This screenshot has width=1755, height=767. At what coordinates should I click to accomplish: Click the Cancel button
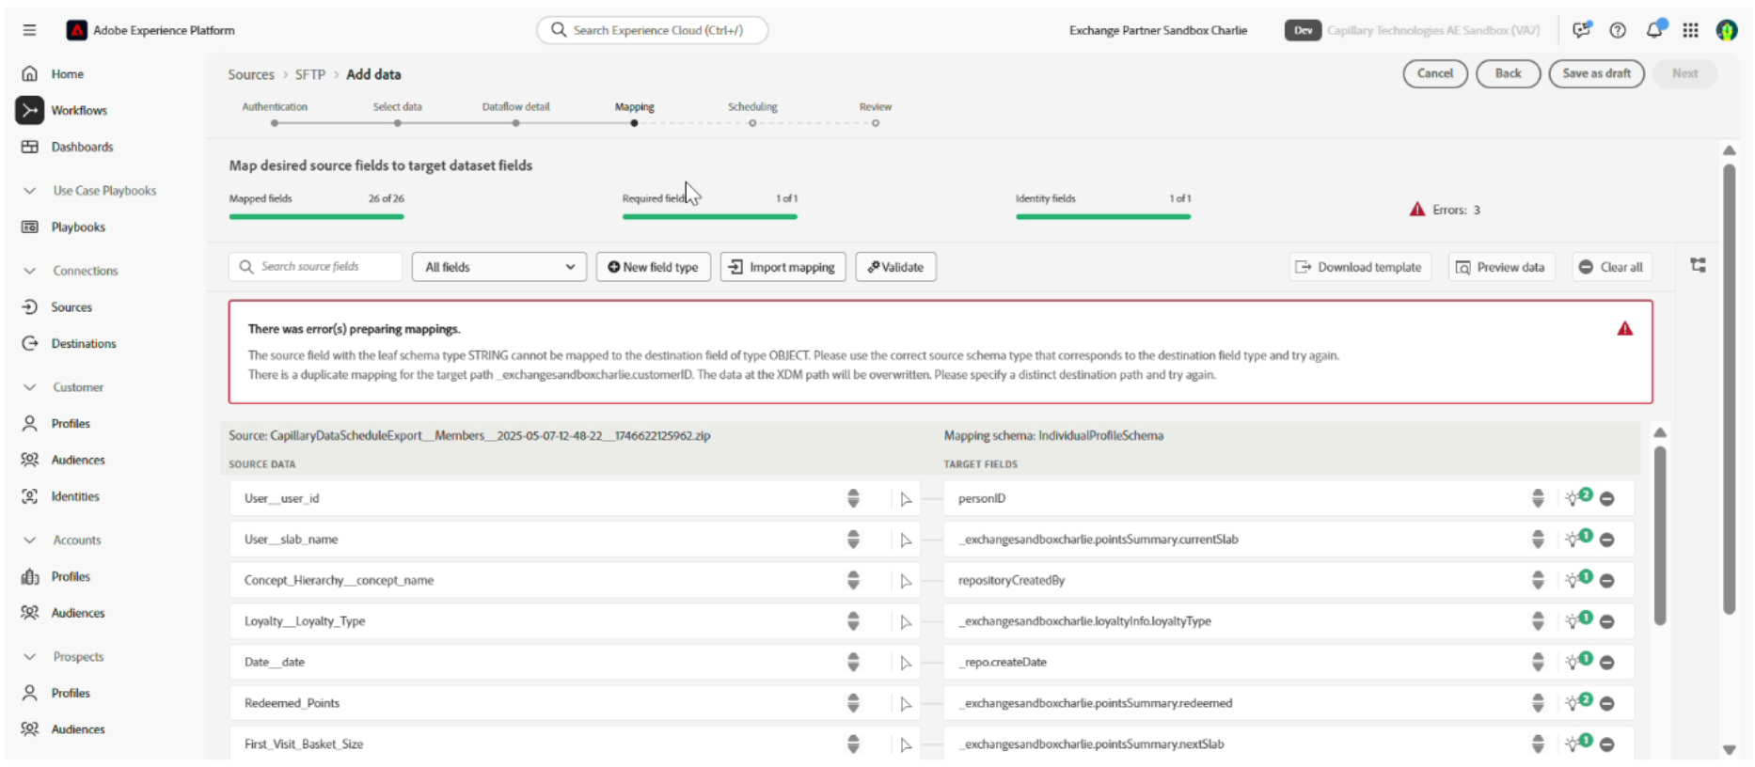pyautogui.click(x=1435, y=73)
